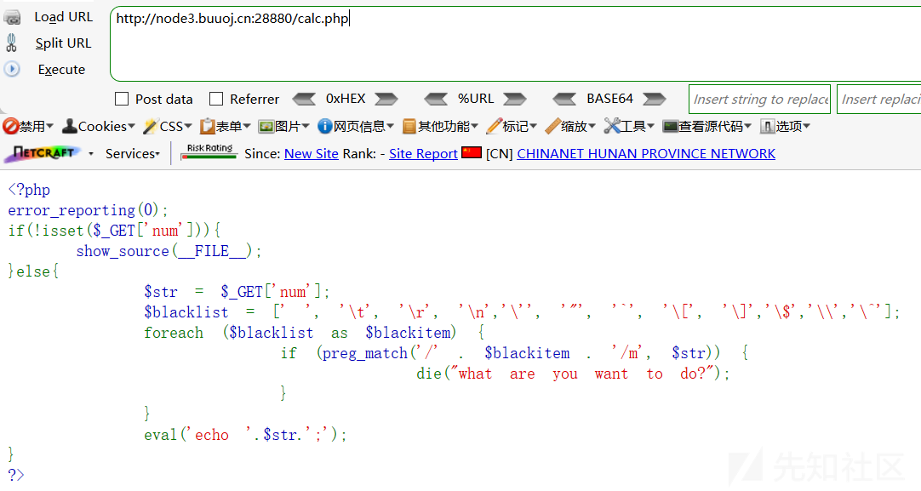921x491 pixels.
Task: Click the tools (工具) wrench icon
Action: pos(612,126)
